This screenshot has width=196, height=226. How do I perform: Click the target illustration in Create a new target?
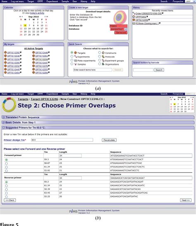click(x=120, y=17)
